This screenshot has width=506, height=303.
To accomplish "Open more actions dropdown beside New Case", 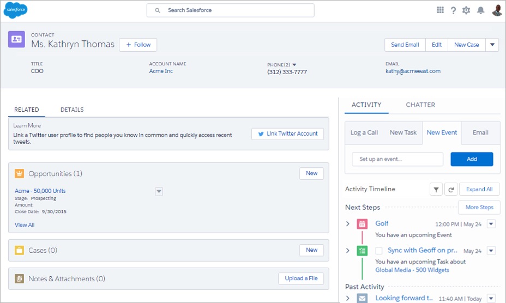I will pyautogui.click(x=492, y=45).
